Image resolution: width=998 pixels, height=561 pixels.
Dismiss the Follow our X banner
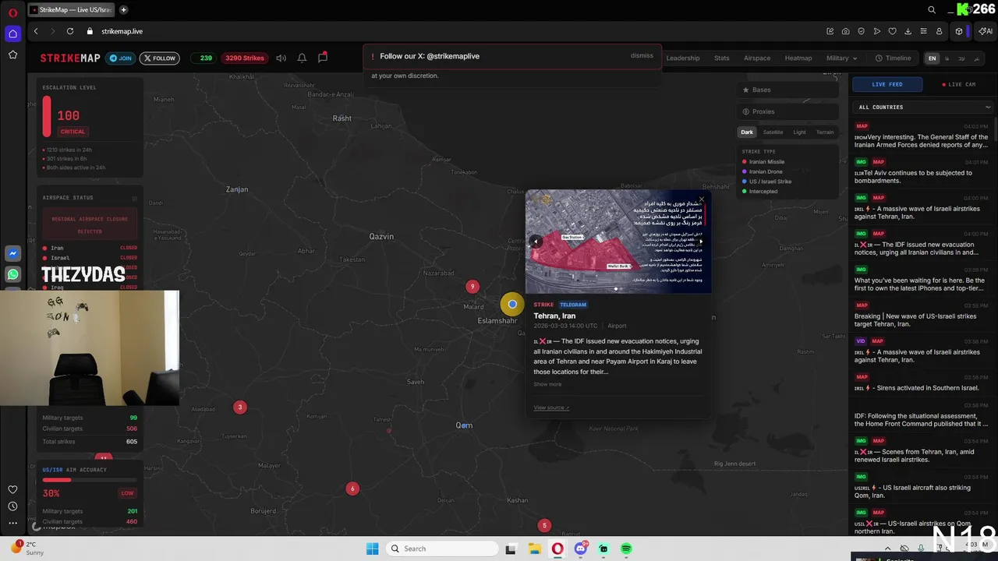(x=642, y=56)
